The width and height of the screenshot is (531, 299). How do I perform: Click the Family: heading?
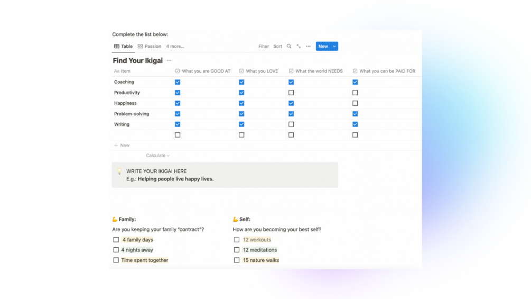click(127, 219)
